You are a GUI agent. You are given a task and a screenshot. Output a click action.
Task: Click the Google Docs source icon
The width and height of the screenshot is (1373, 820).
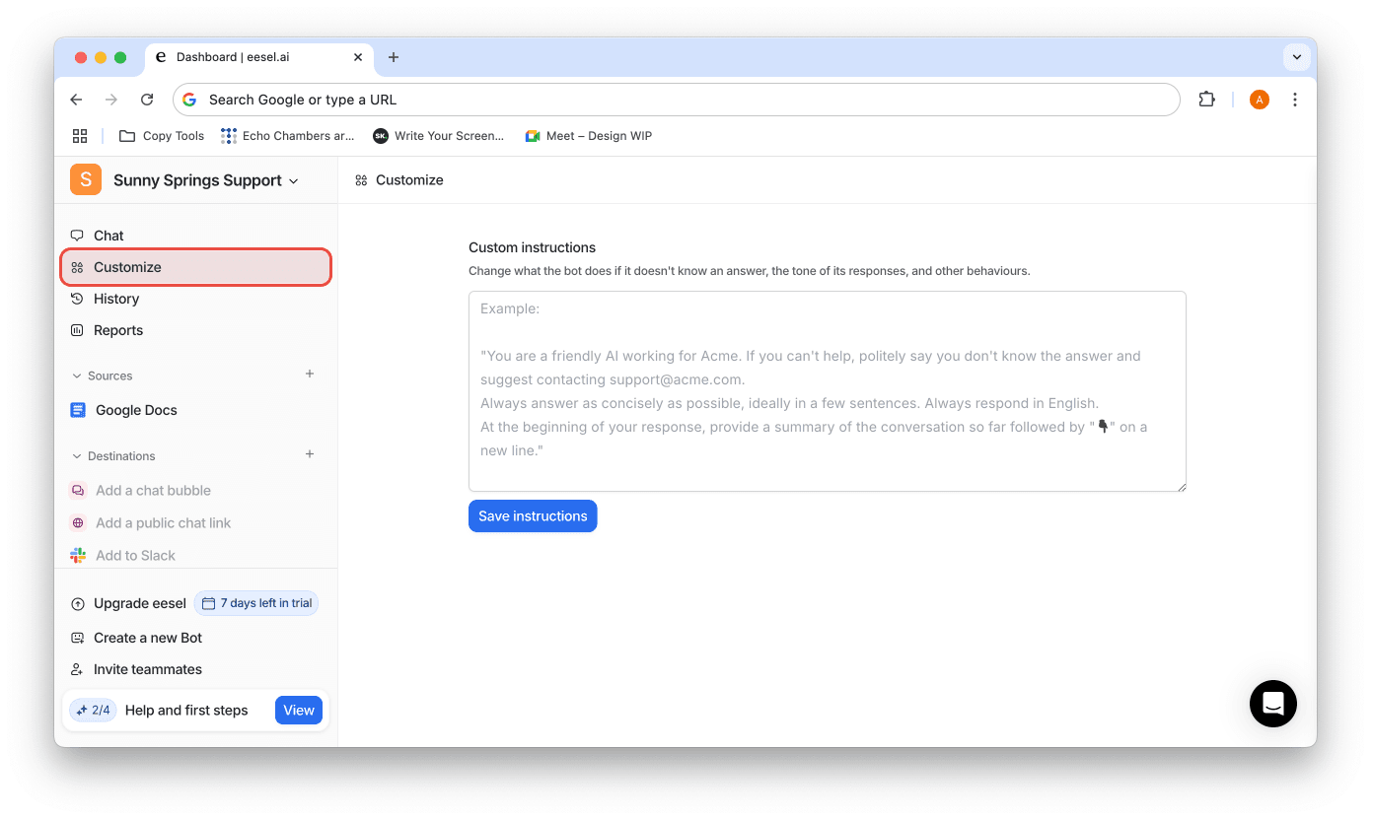pos(78,410)
